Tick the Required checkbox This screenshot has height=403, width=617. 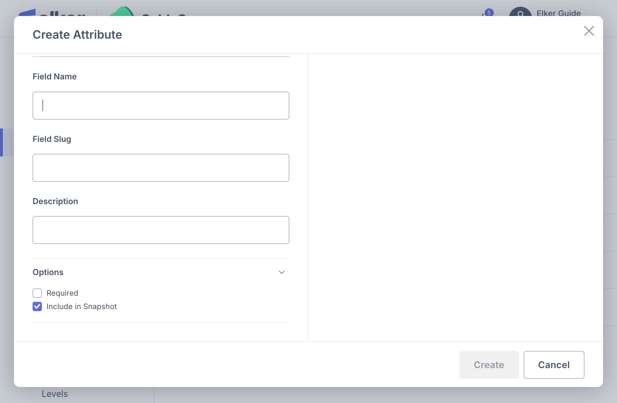[37, 293]
